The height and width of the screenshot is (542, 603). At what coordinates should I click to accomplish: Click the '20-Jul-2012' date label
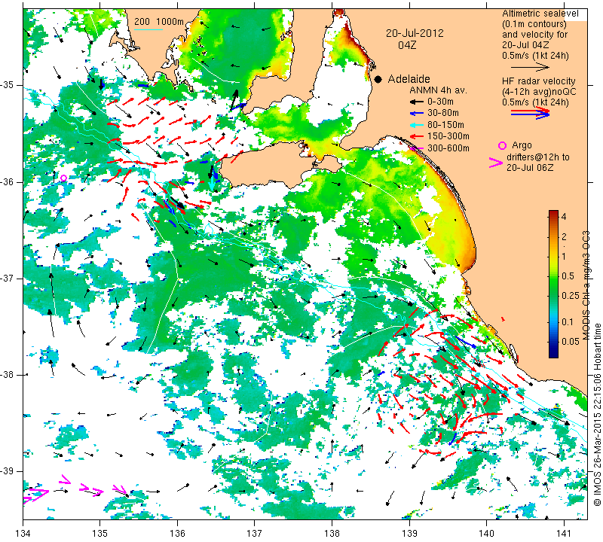415,33
